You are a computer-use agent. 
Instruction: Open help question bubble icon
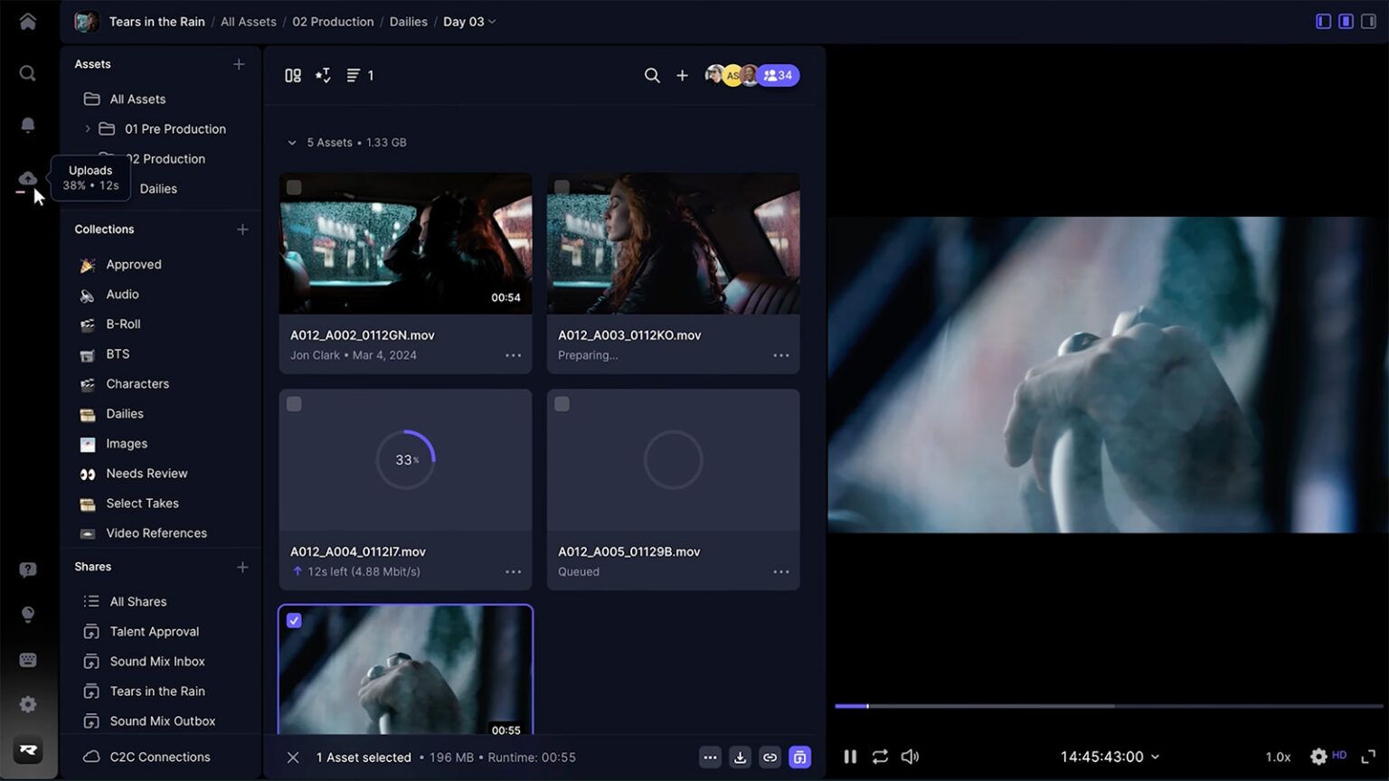tap(28, 569)
